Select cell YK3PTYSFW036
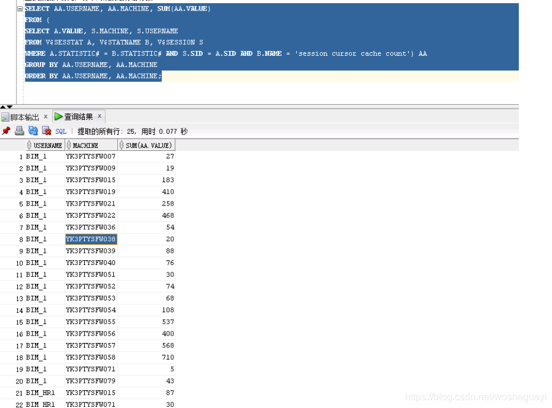Viewport: 552px width, 408px height. coord(91,228)
